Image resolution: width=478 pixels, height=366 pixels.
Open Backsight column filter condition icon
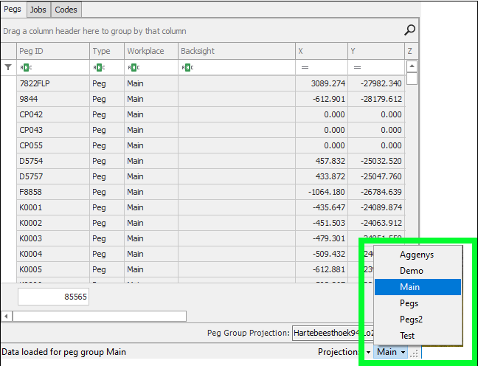pyautogui.click(x=187, y=67)
